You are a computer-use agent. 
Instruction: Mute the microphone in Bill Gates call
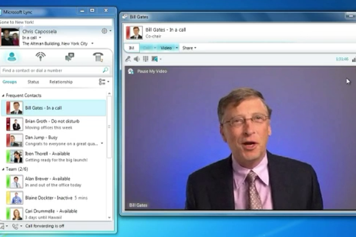[128, 59]
